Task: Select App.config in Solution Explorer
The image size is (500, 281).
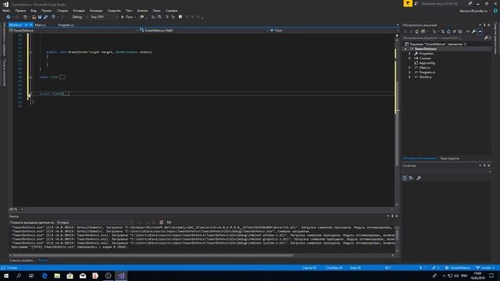Action: point(427,63)
